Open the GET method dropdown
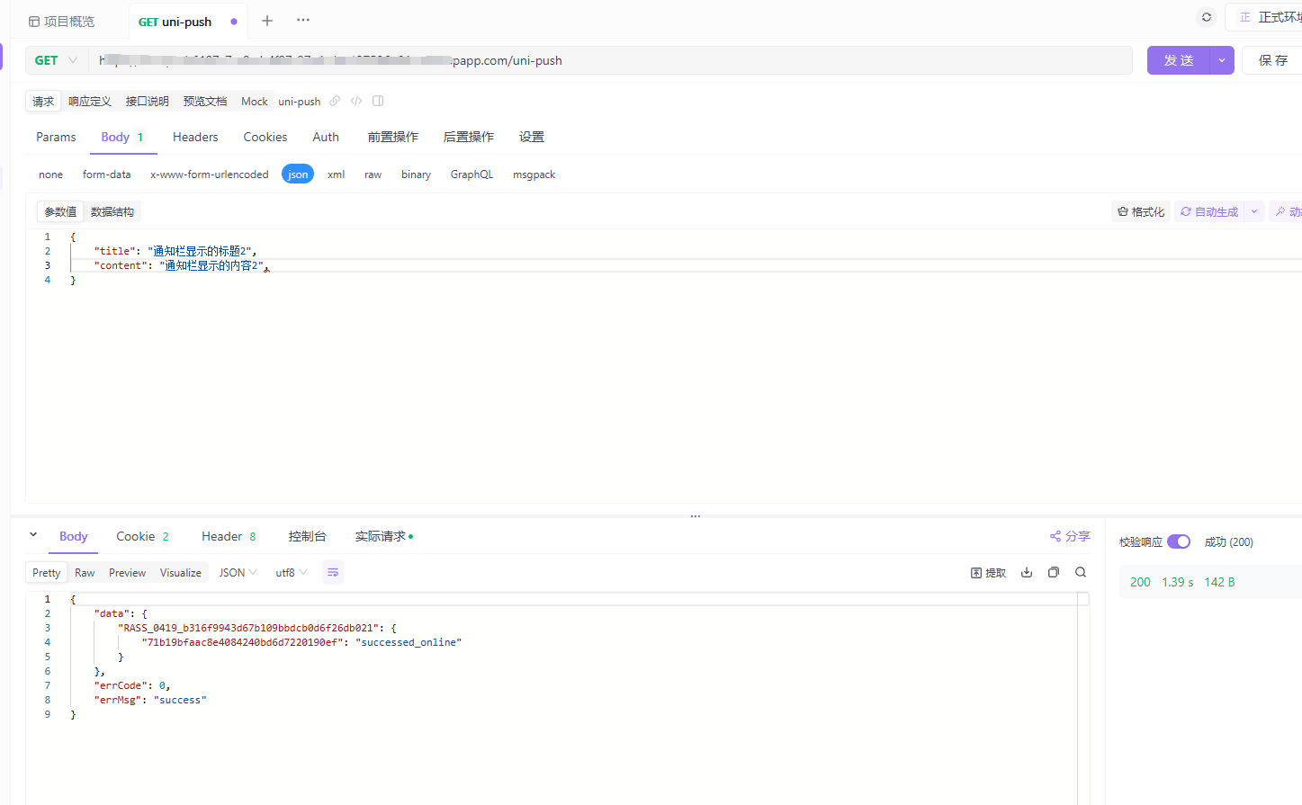 56,60
